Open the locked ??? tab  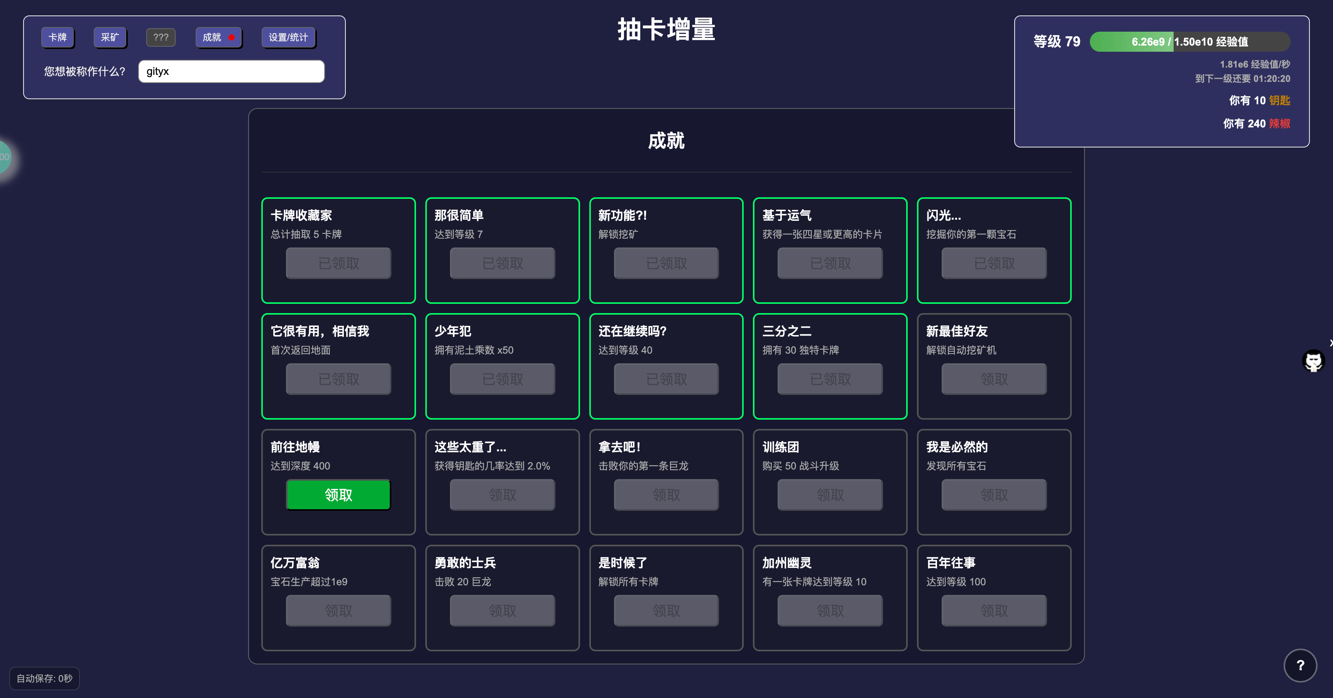[161, 37]
